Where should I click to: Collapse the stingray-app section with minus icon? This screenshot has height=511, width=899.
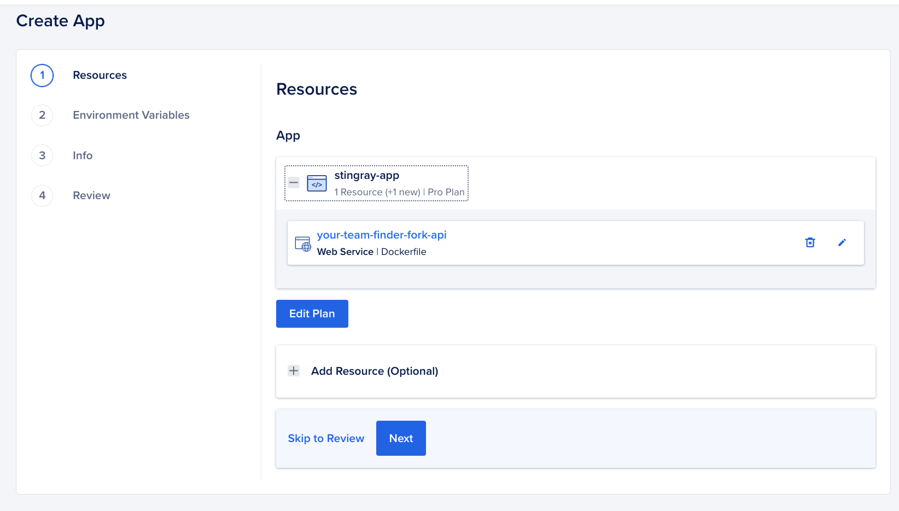click(x=294, y=183)
